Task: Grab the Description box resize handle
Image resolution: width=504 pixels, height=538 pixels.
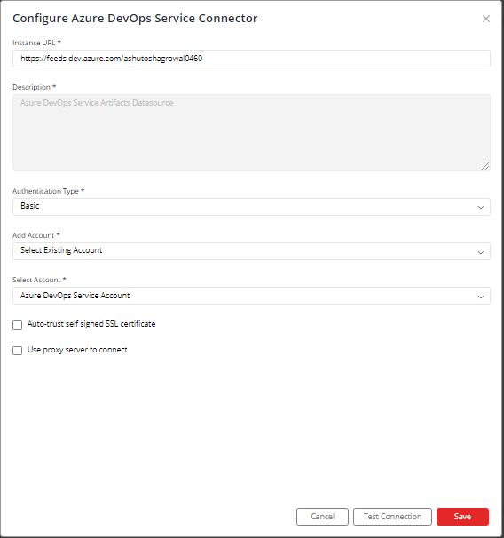Action: click(x=485, y=166)
